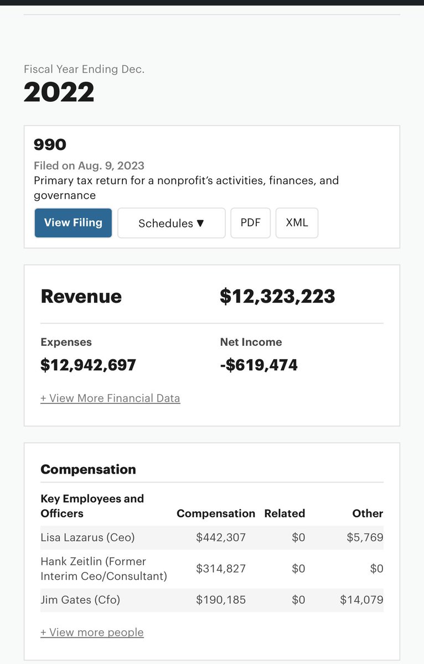Select Lisa Lazarus compensation $442,307

[x=221, y=537]
